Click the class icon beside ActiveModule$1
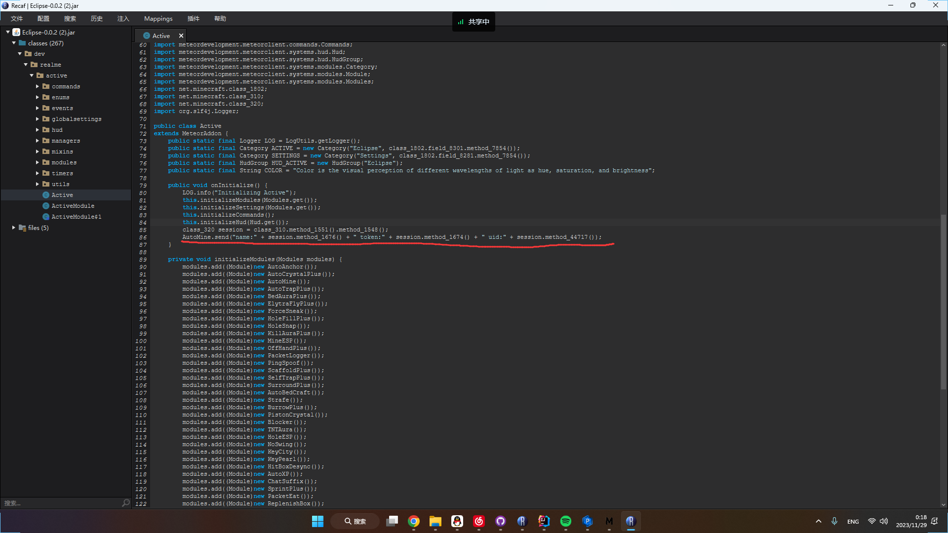The width and height of the screenshot is (948, 533). [46, 217]
